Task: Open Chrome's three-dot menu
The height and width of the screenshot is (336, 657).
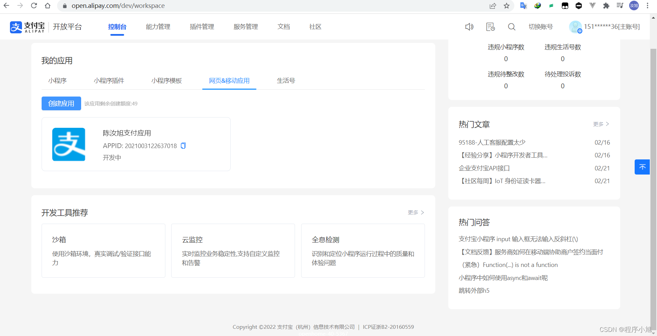Action: [647, 5]
